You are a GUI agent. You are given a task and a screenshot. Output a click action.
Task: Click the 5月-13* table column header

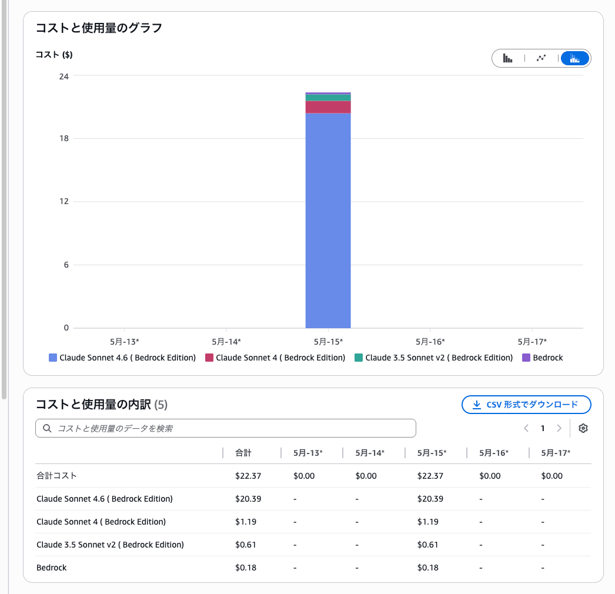pyautogui.click(x=308, y=453)
